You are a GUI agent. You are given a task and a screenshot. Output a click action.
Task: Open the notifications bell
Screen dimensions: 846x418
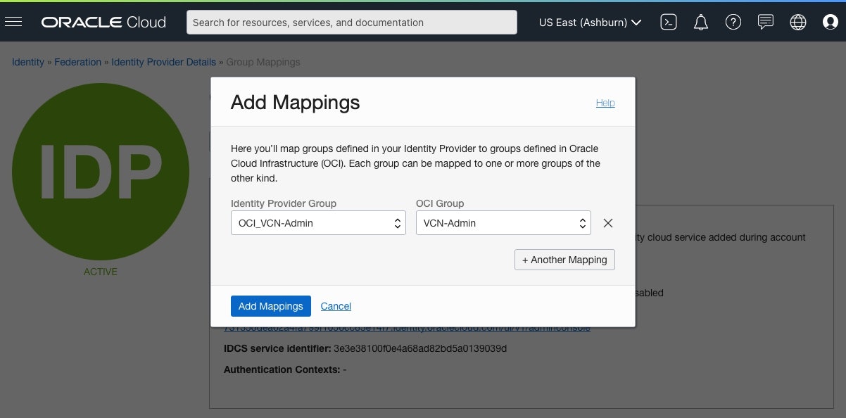point(701,23)
